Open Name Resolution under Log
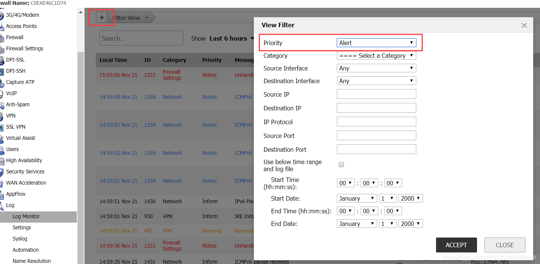This screenshot has height=264, width=540. click(32, 261)
